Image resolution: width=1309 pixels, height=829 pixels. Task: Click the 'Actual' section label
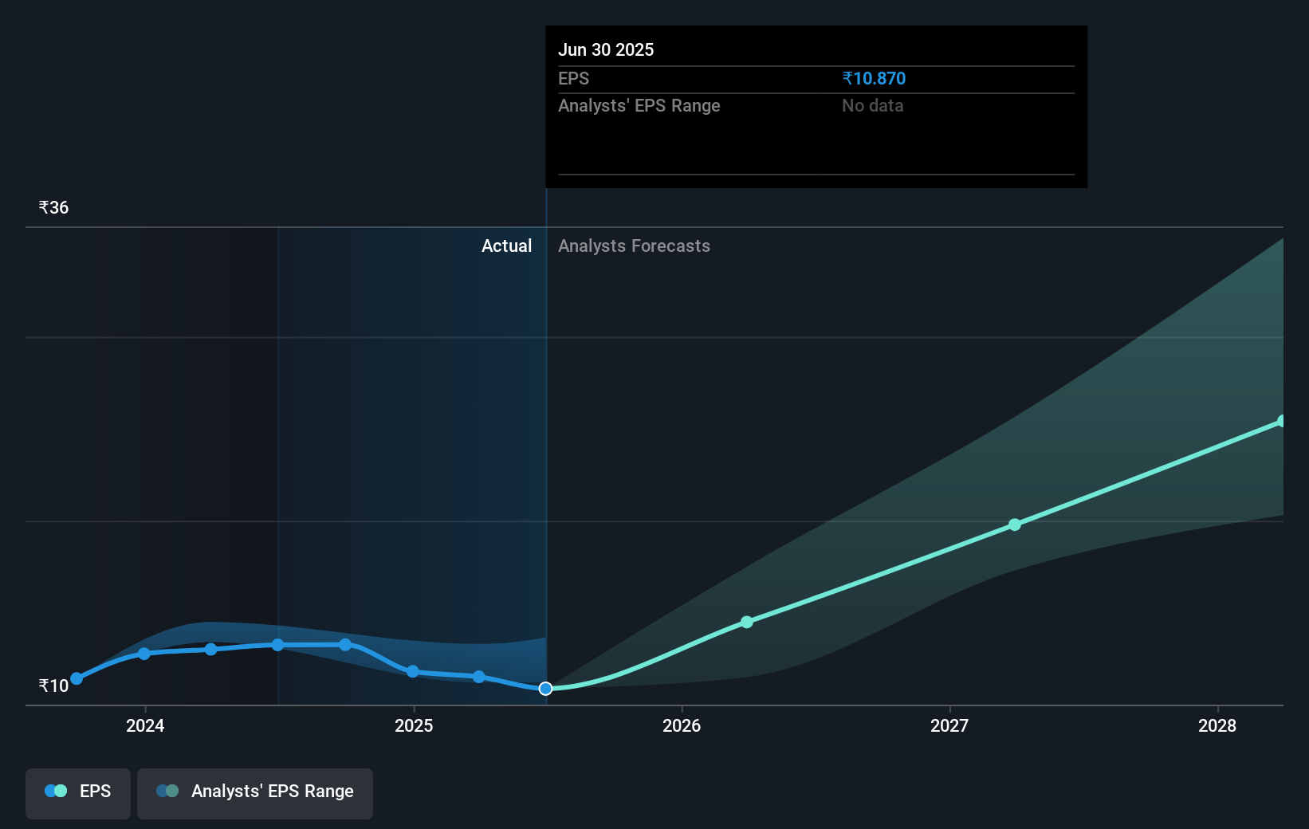[506, 246]
